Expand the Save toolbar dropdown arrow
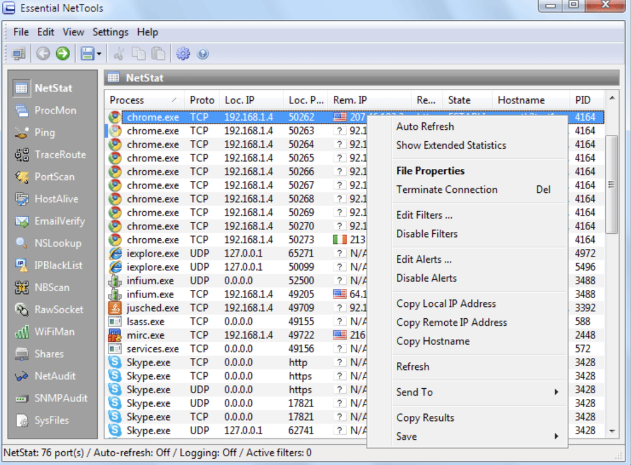Screen dimensions: 631x465 click(x=99, y=54)
